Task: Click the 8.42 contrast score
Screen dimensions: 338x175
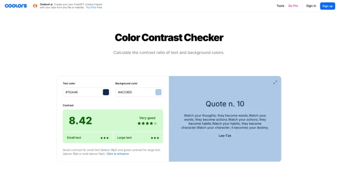Action: pos(81,121)
